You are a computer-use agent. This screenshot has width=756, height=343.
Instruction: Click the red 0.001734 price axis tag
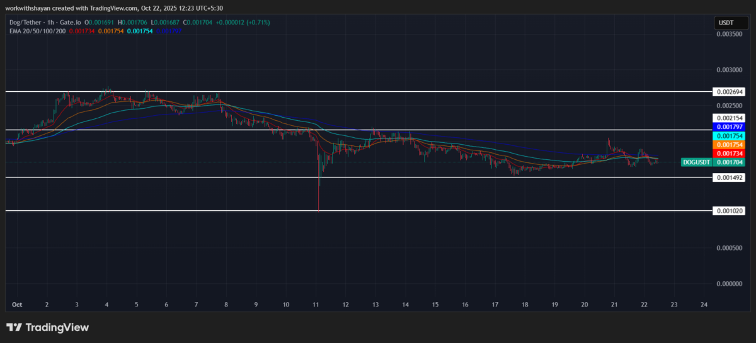click(x=730, y=153)
